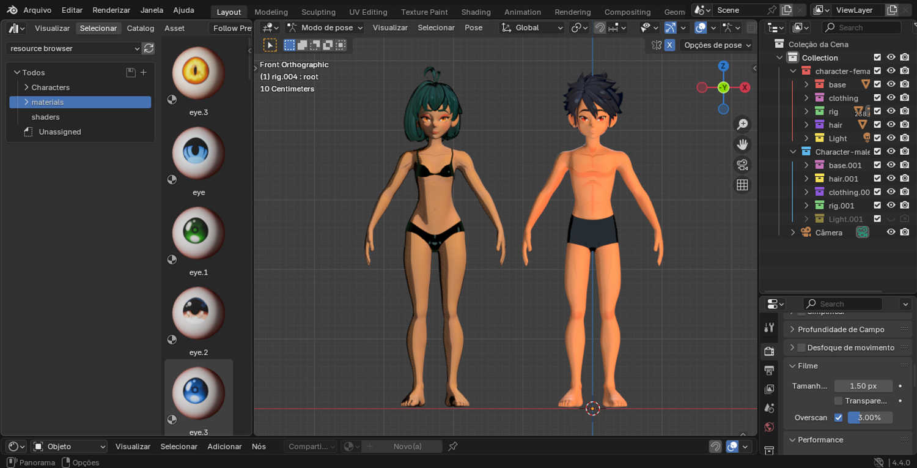Open the View Layer properties tab

point(769,389)
